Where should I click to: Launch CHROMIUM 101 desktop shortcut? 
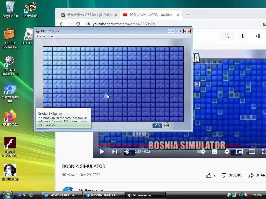(10, 93)
